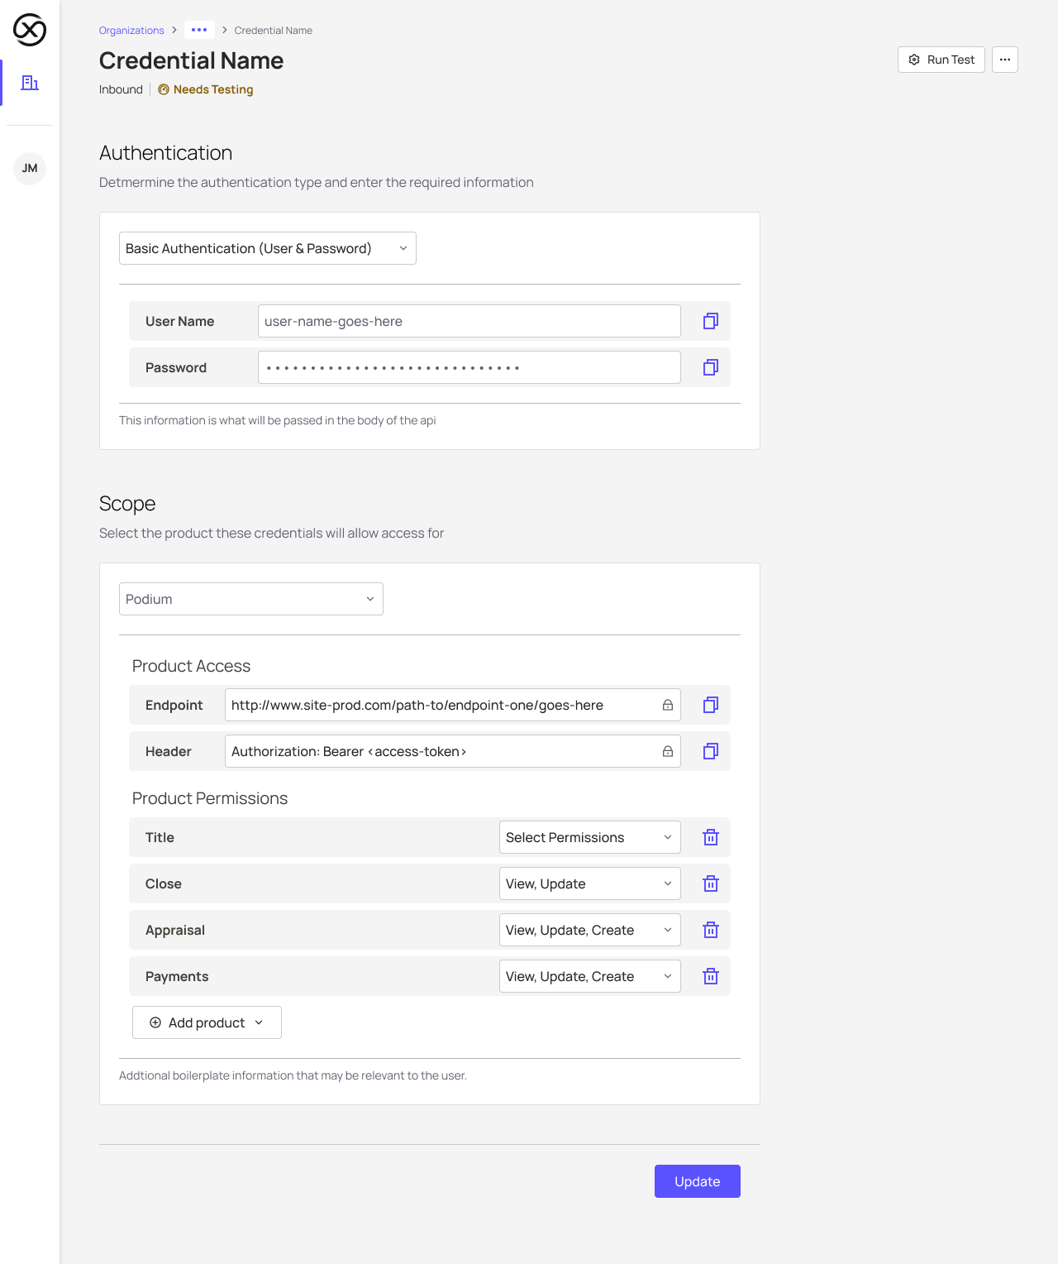This screenshot has width=1058, height=1264.
Task: Click the lock icon in the Endpoint field
Action: pyautogui.click(x=668, y=705)
